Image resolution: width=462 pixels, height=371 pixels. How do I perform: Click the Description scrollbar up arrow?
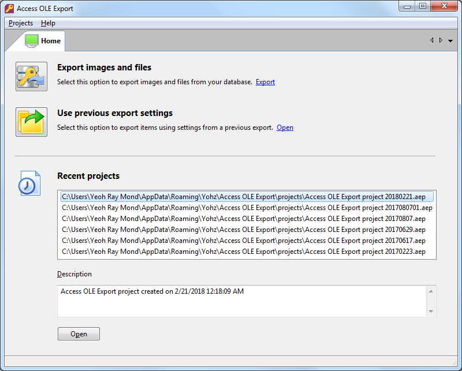click(x=431, y=291)
